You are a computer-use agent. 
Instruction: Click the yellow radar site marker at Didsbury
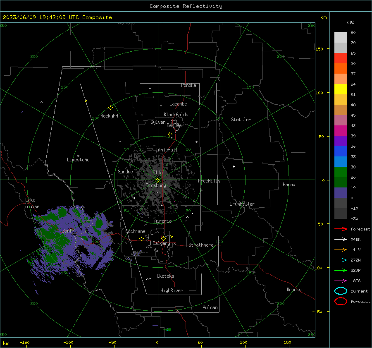point(157,180)
